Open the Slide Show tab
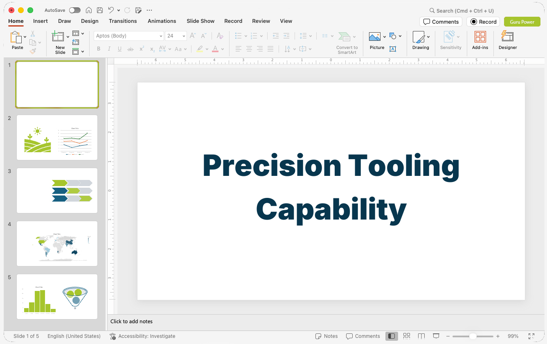This screenshot has height=344, width=547. pyautogui.click(x=200, y=21)
